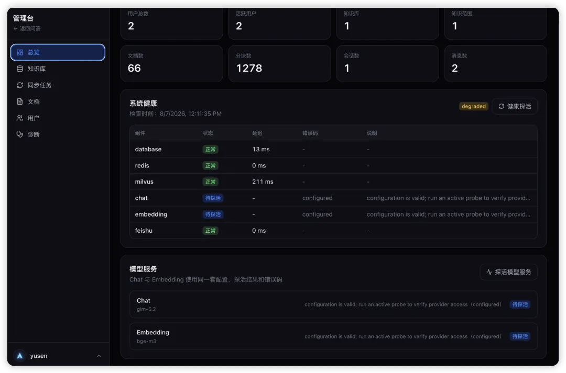
Task: Open the 知识库 menu item
Action: (58, 69)
